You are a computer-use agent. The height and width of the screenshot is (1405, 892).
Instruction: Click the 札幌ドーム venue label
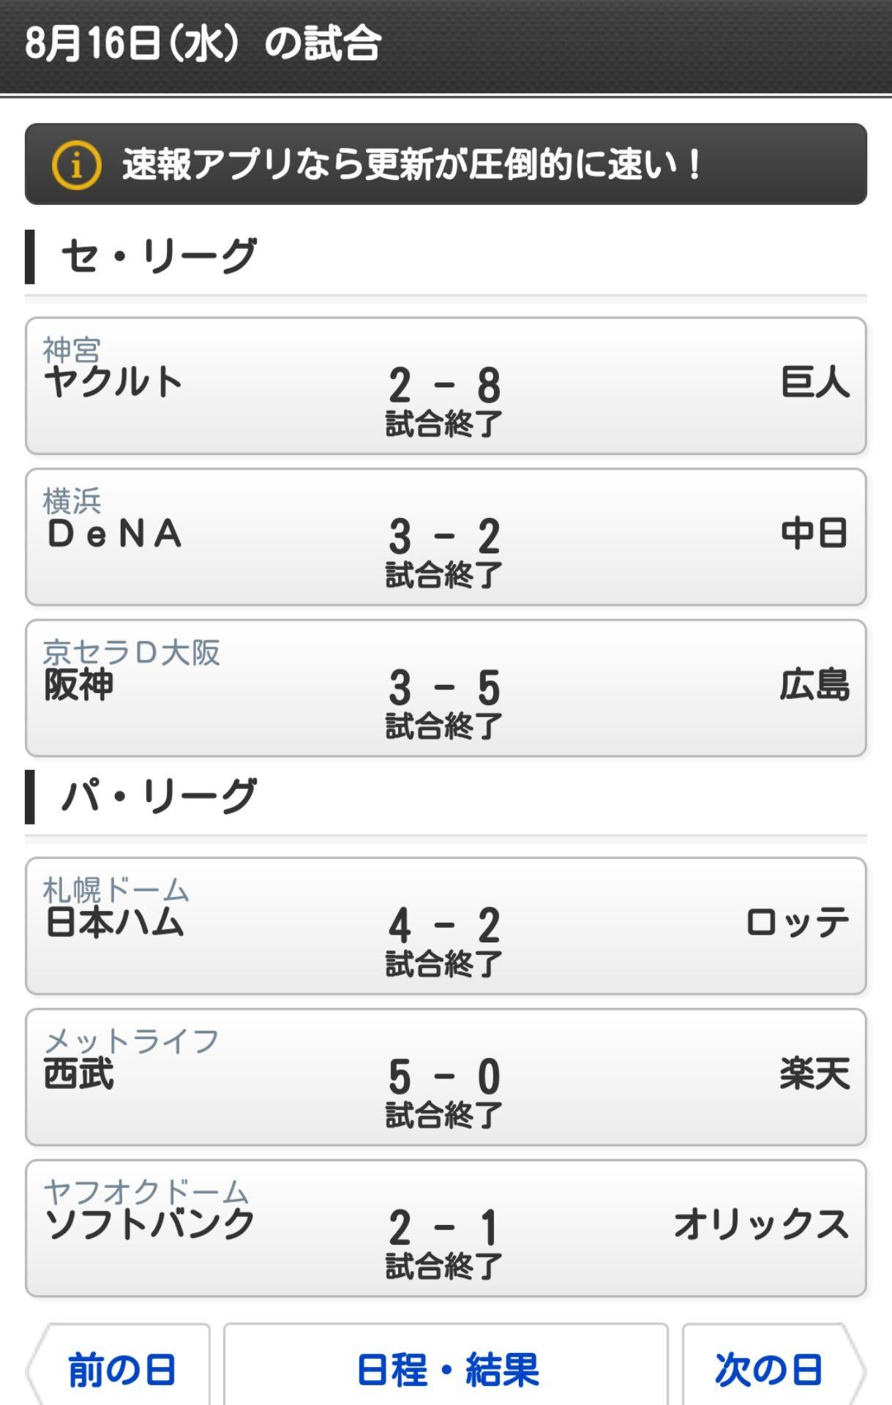click(x=116, y=890)
